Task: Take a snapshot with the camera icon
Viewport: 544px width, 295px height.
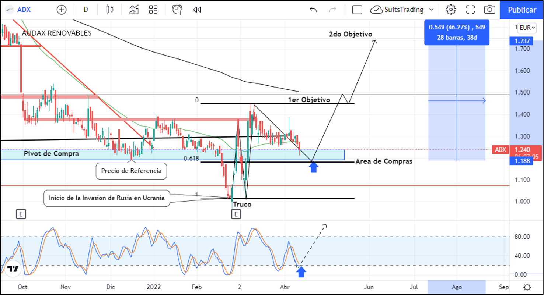Action: click(x=489, y=10)
